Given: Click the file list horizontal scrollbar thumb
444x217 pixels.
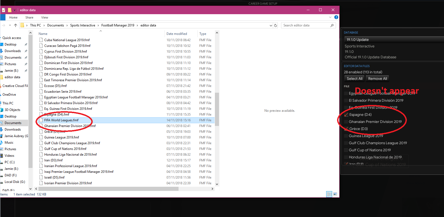Looking at the screenshot, I should point(109,189).
